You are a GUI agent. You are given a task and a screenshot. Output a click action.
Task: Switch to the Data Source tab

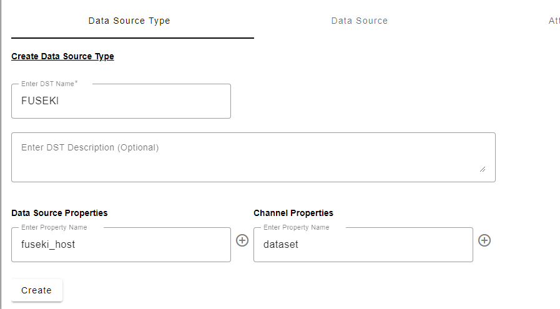click(x=359, y=21)
